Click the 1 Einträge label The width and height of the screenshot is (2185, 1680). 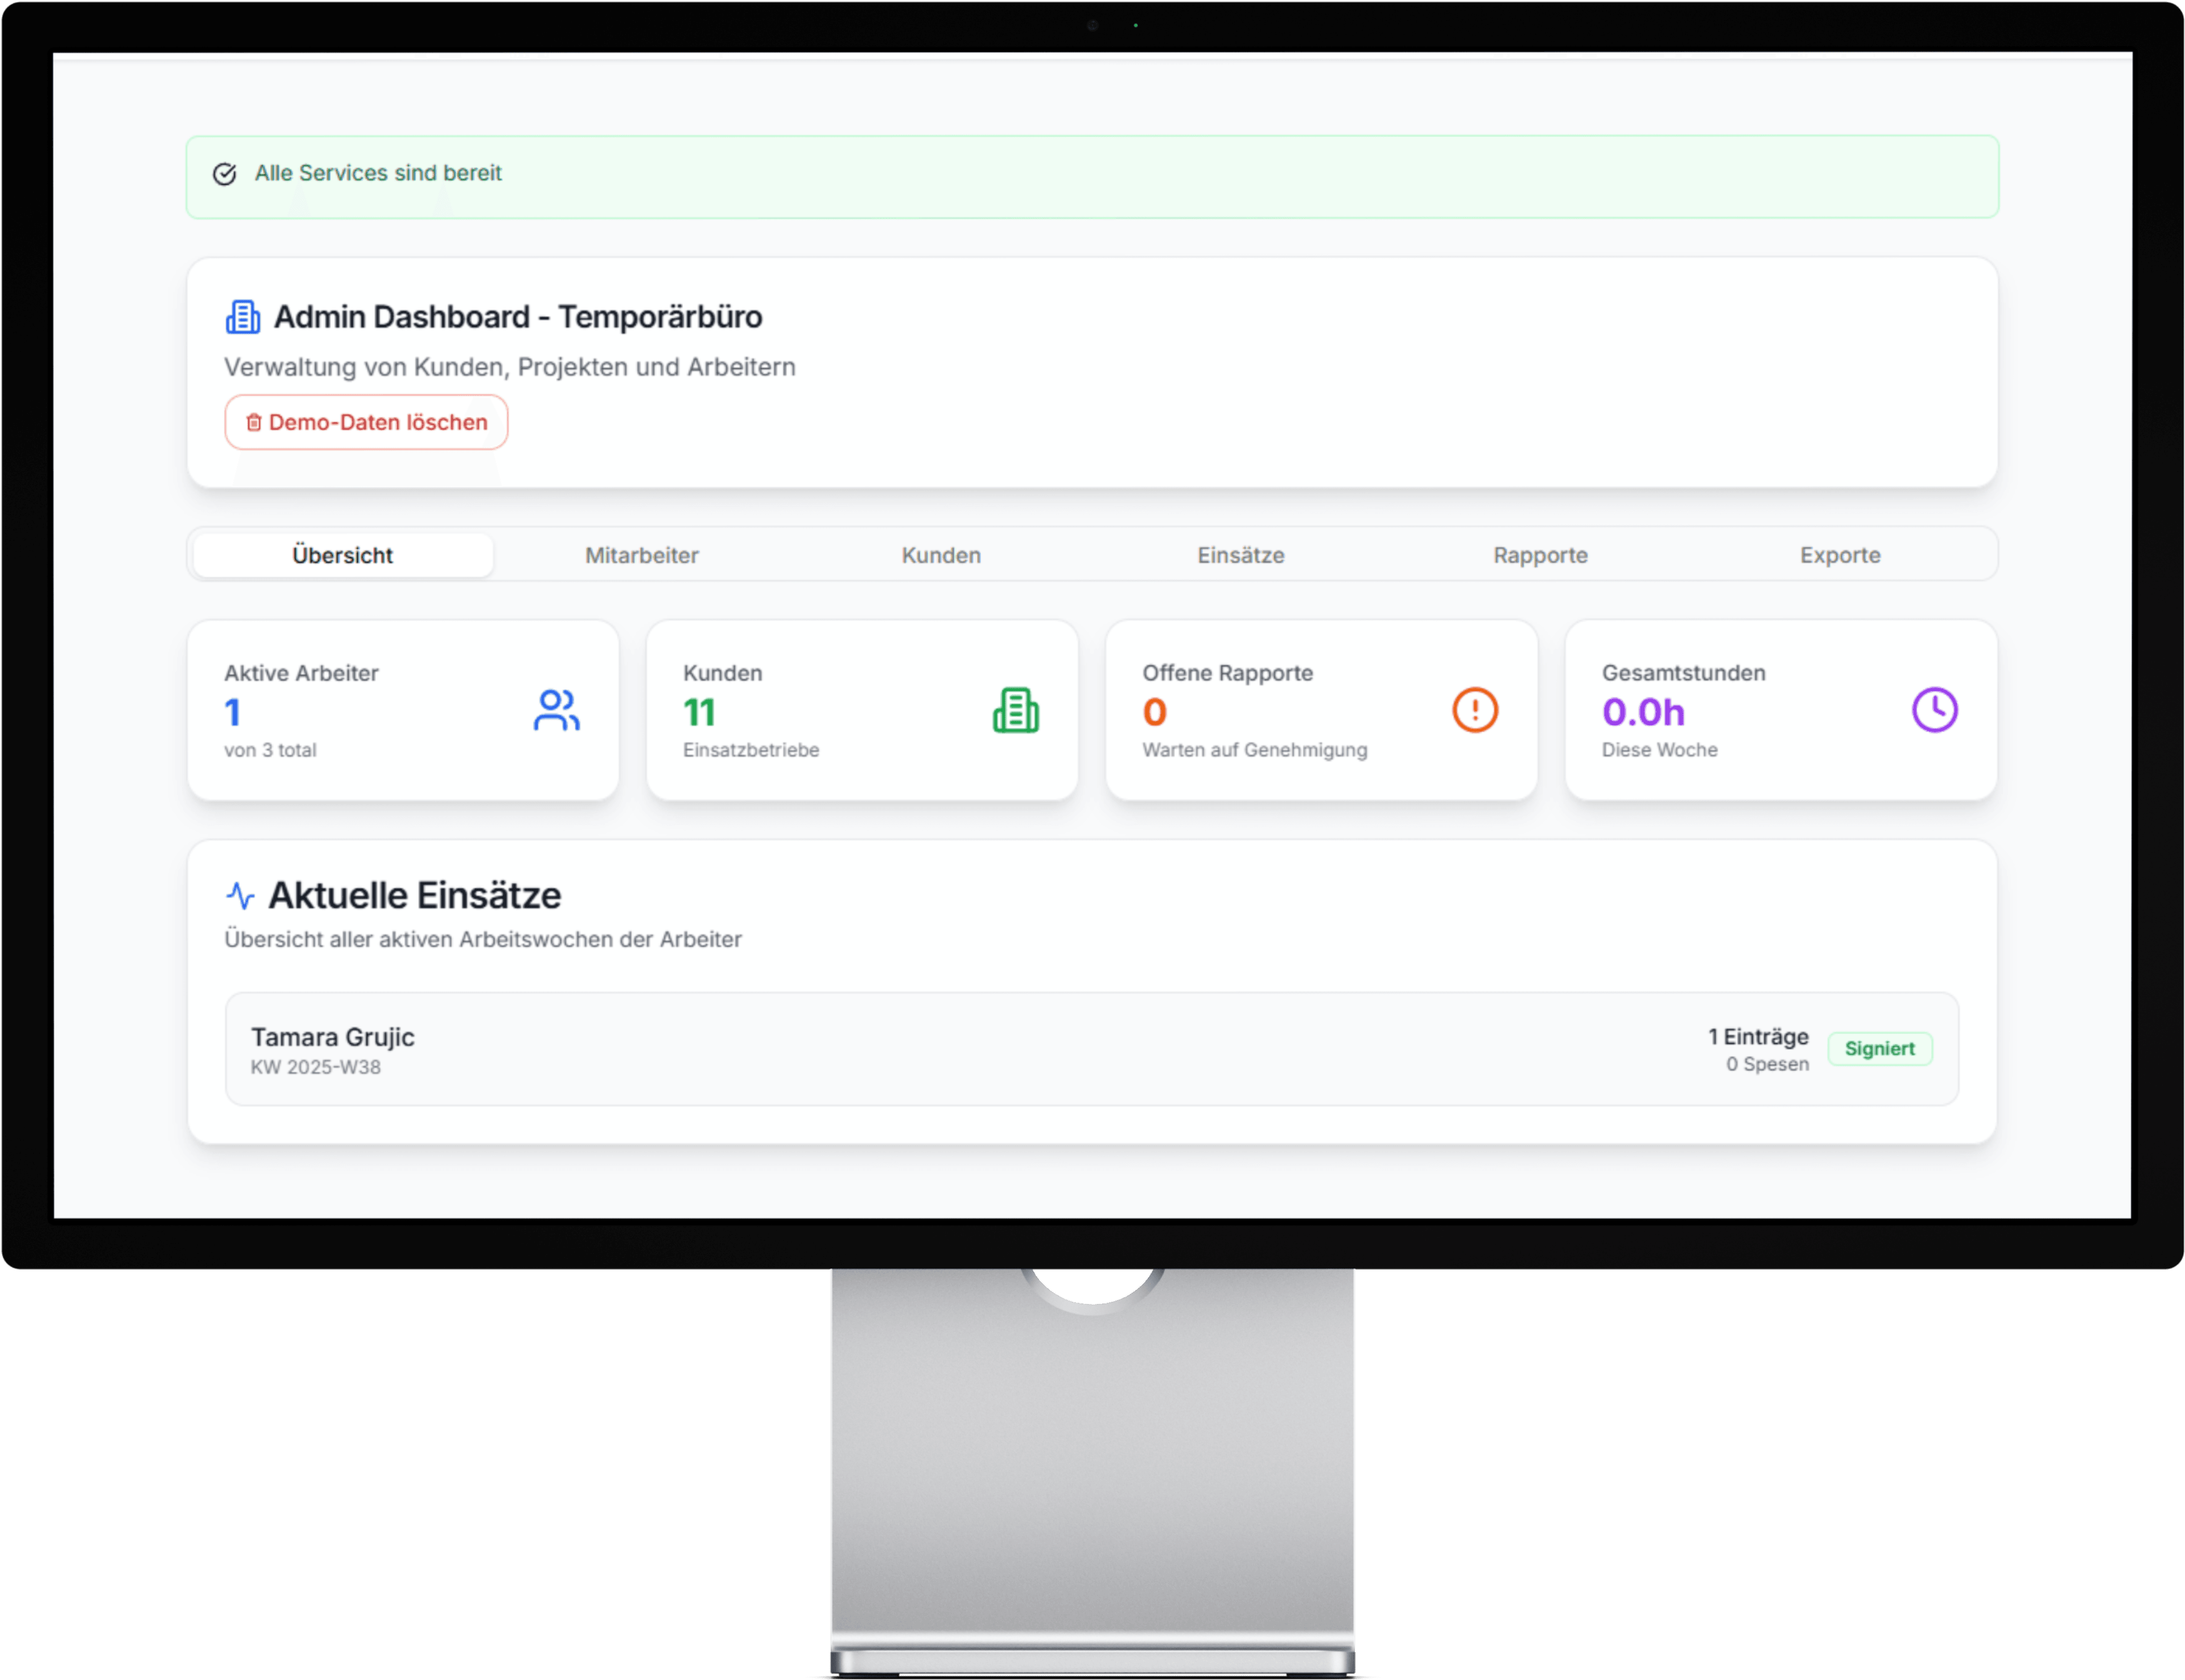1758,1037
